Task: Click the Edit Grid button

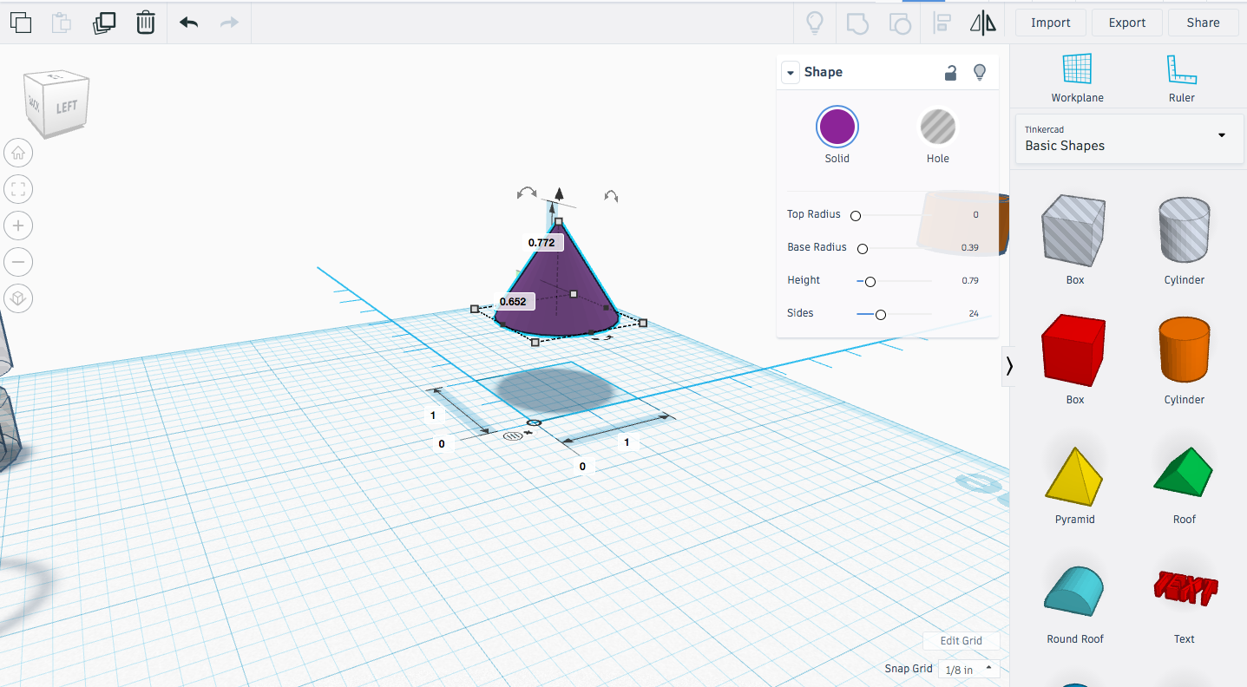Action: point(962,641)
